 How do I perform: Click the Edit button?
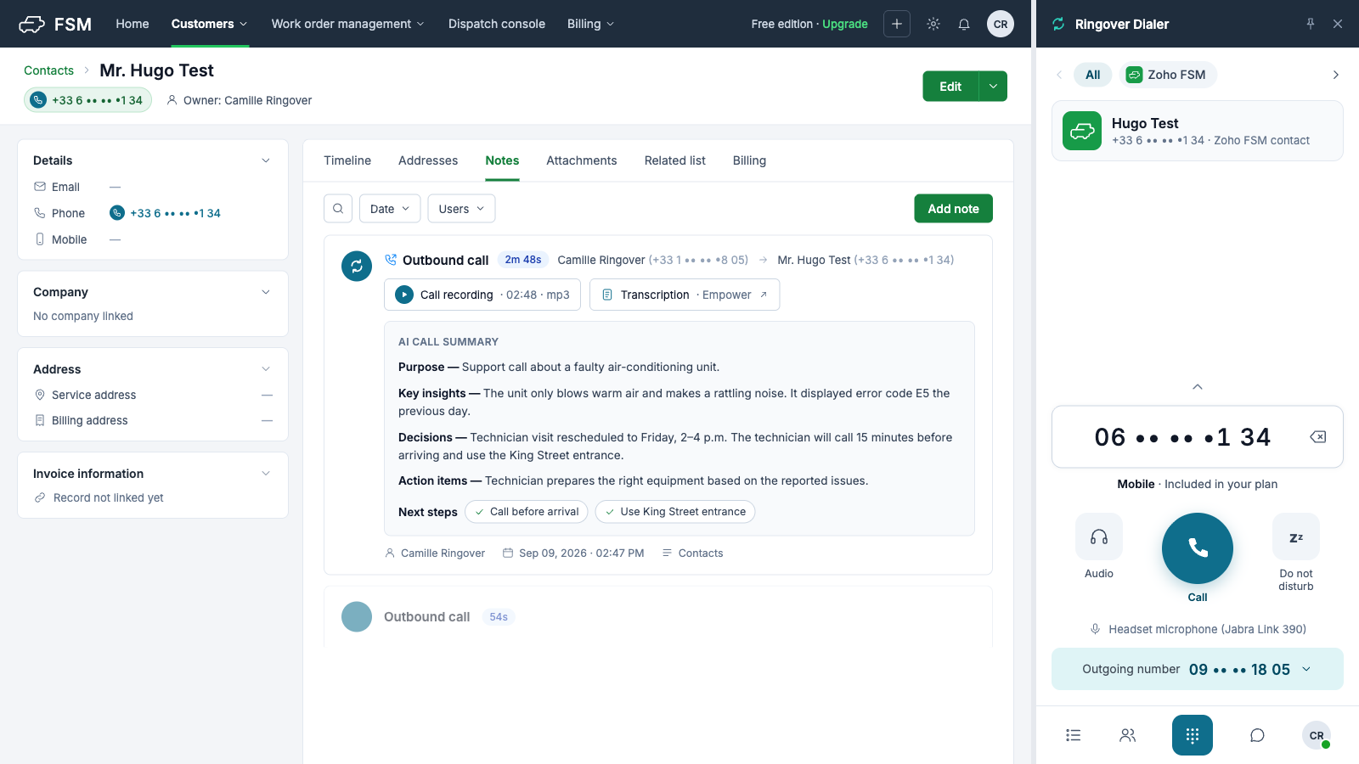click(x=950, y=86)
